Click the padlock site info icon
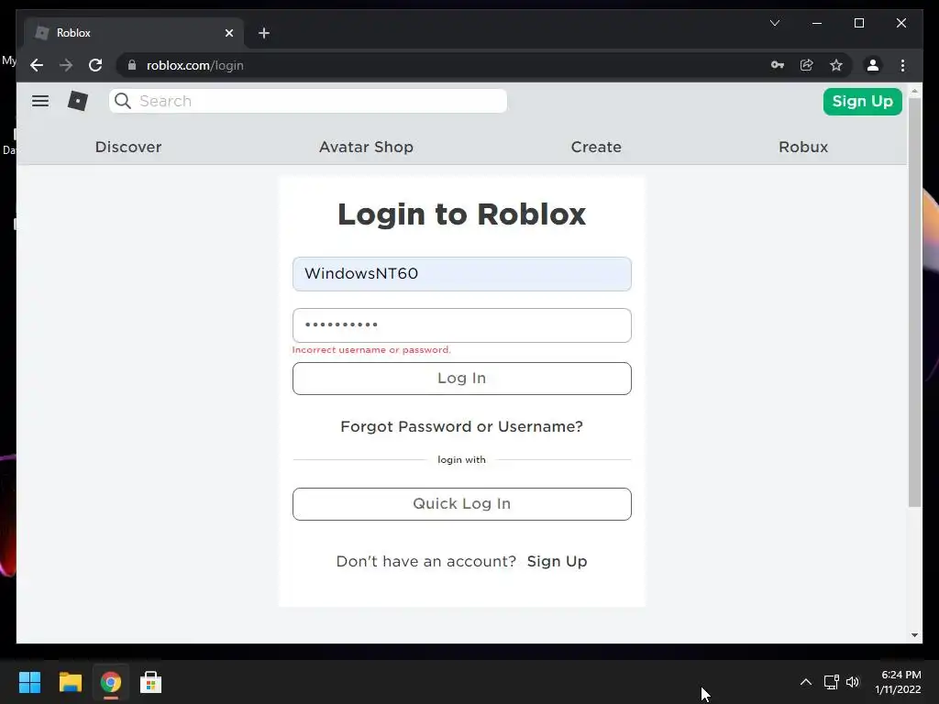 (132, 65)
